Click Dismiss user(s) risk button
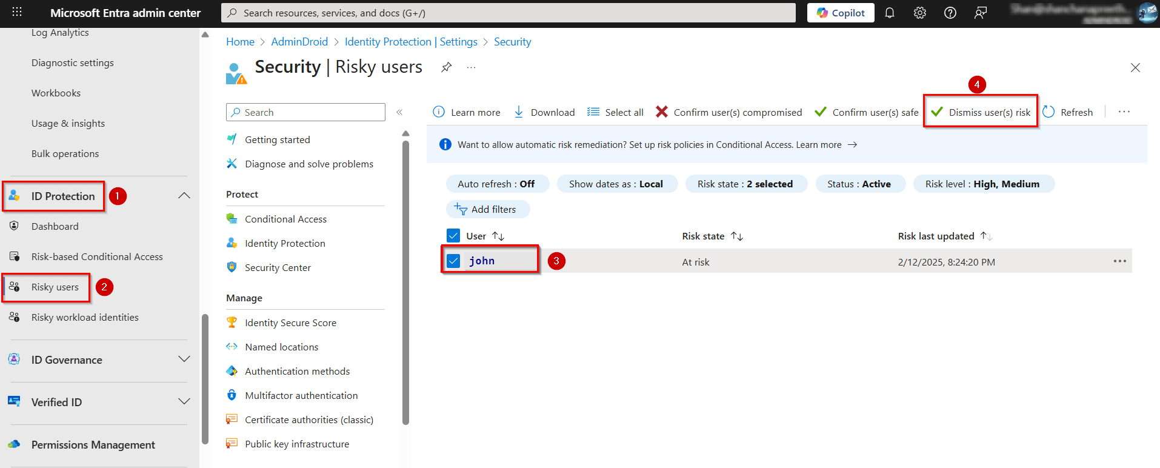This screenshot has width=1160, height=468. click(x=981, y=112)
